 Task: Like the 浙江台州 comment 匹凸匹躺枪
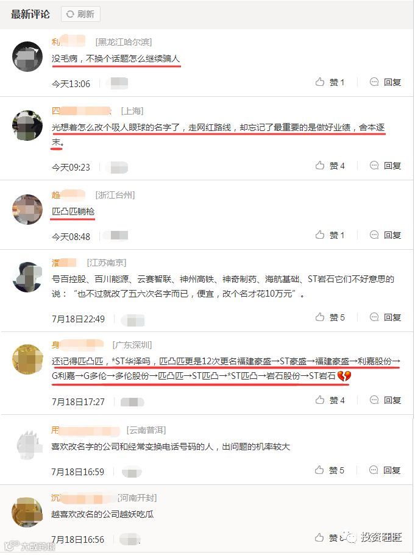tap(330, 235)
